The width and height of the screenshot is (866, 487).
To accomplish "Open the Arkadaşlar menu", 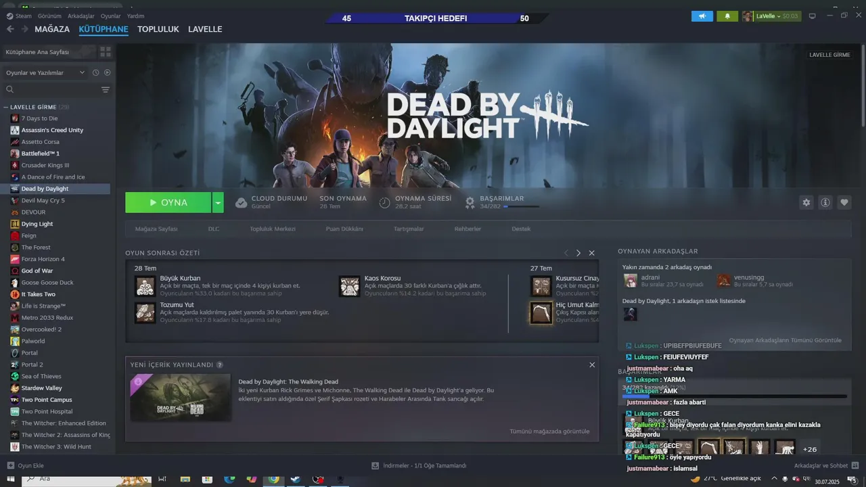I will [81, 16].
